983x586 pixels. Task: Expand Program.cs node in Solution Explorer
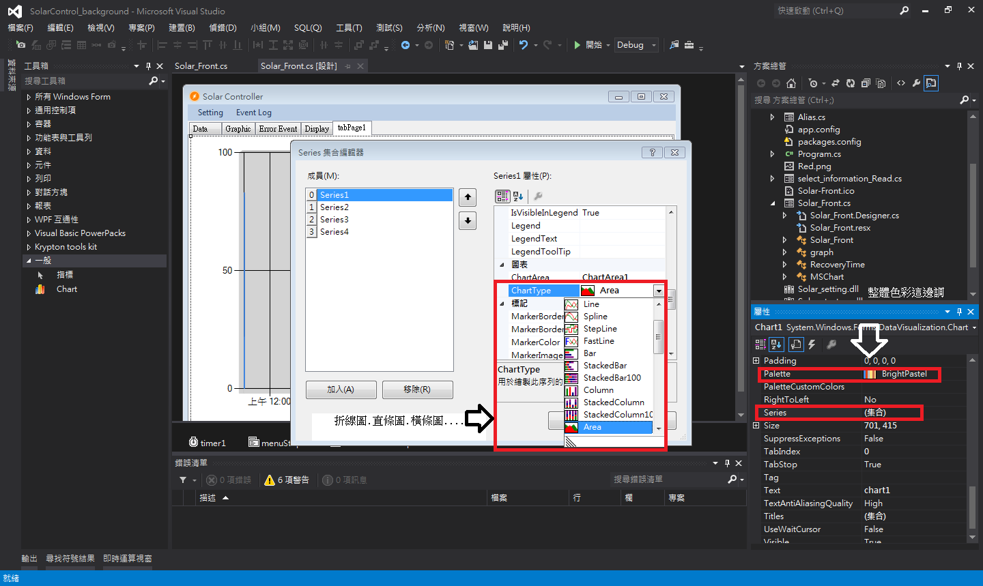(772, 154)
